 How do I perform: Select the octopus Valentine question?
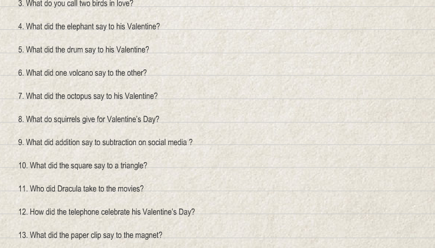pos(88,96)
